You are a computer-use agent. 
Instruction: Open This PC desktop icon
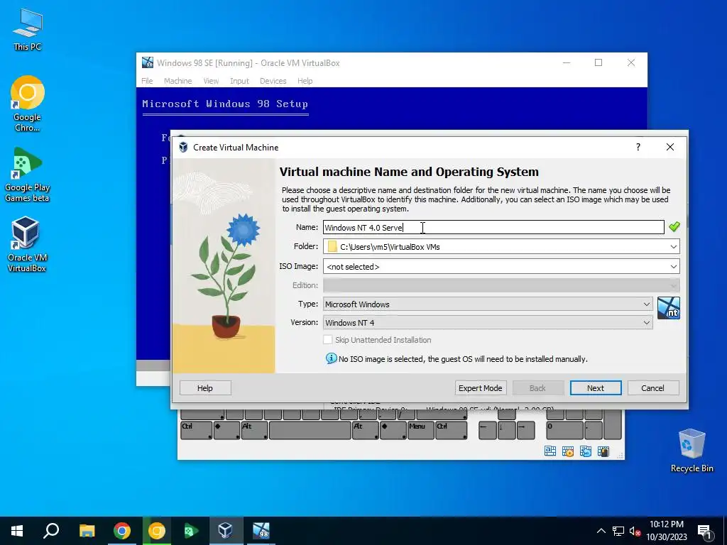point(28,29)
